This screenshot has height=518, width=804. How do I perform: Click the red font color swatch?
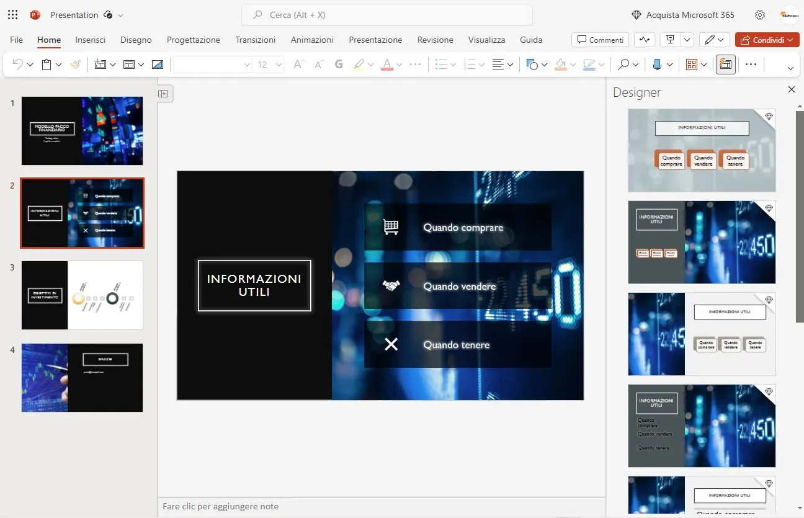pos(387,64)
